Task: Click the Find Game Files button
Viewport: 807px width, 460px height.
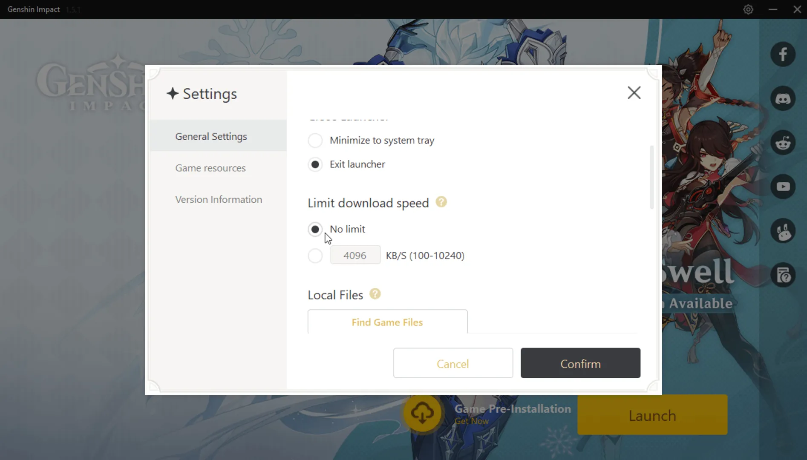Action: point(387,322)
